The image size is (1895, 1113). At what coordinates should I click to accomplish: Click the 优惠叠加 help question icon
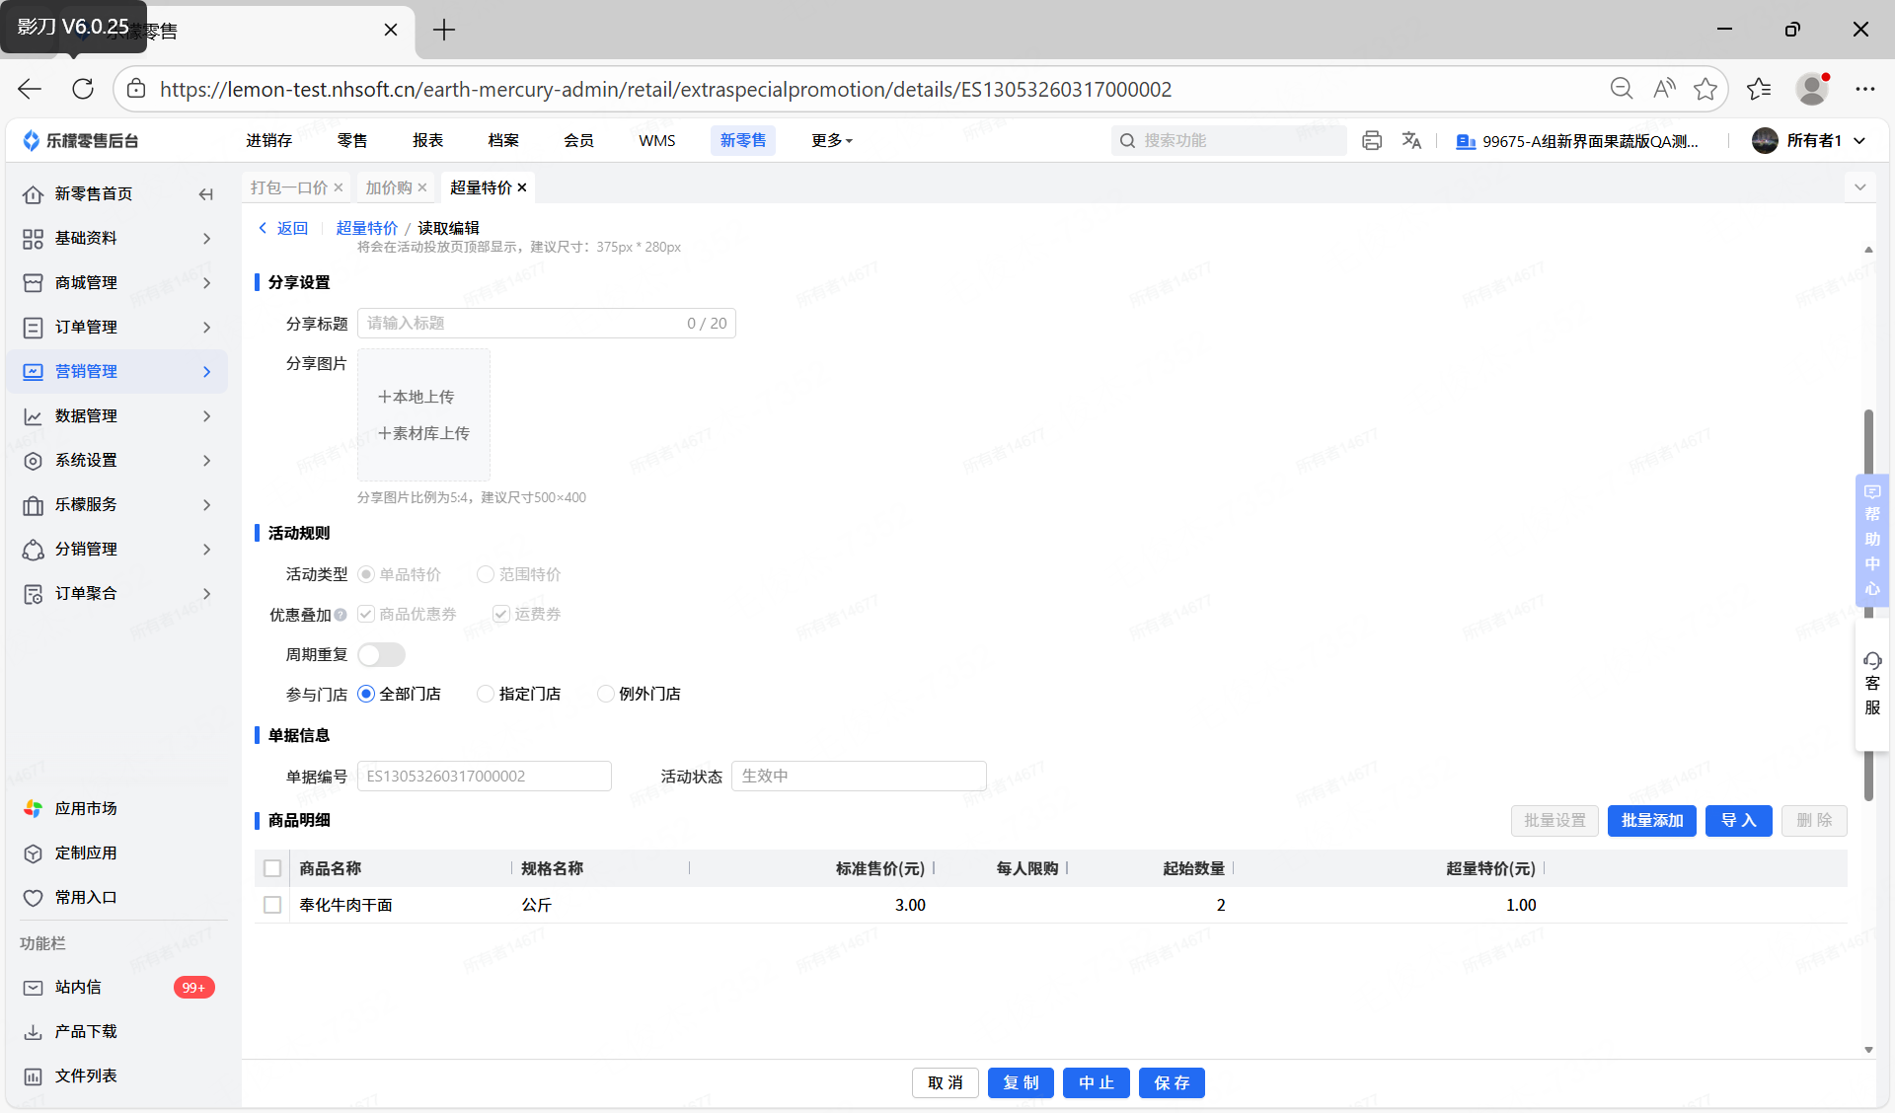[341, 615]
